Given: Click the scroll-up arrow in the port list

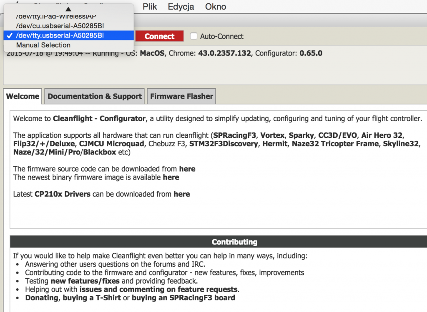Looking at the screenshot, I should pos(68,9).
